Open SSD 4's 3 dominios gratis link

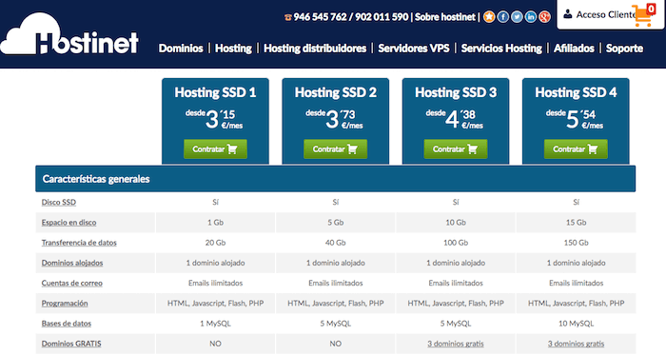(576, 344)
